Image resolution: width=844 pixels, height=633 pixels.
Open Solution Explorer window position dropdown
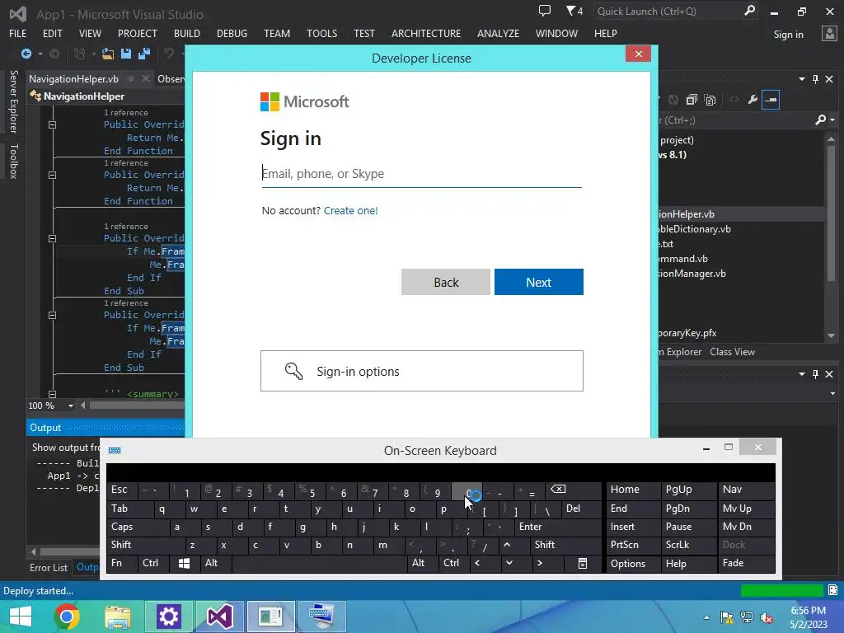click(802, 79)
